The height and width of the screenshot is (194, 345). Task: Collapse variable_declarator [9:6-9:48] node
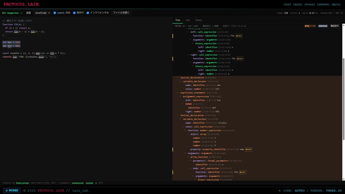point(181,119)
